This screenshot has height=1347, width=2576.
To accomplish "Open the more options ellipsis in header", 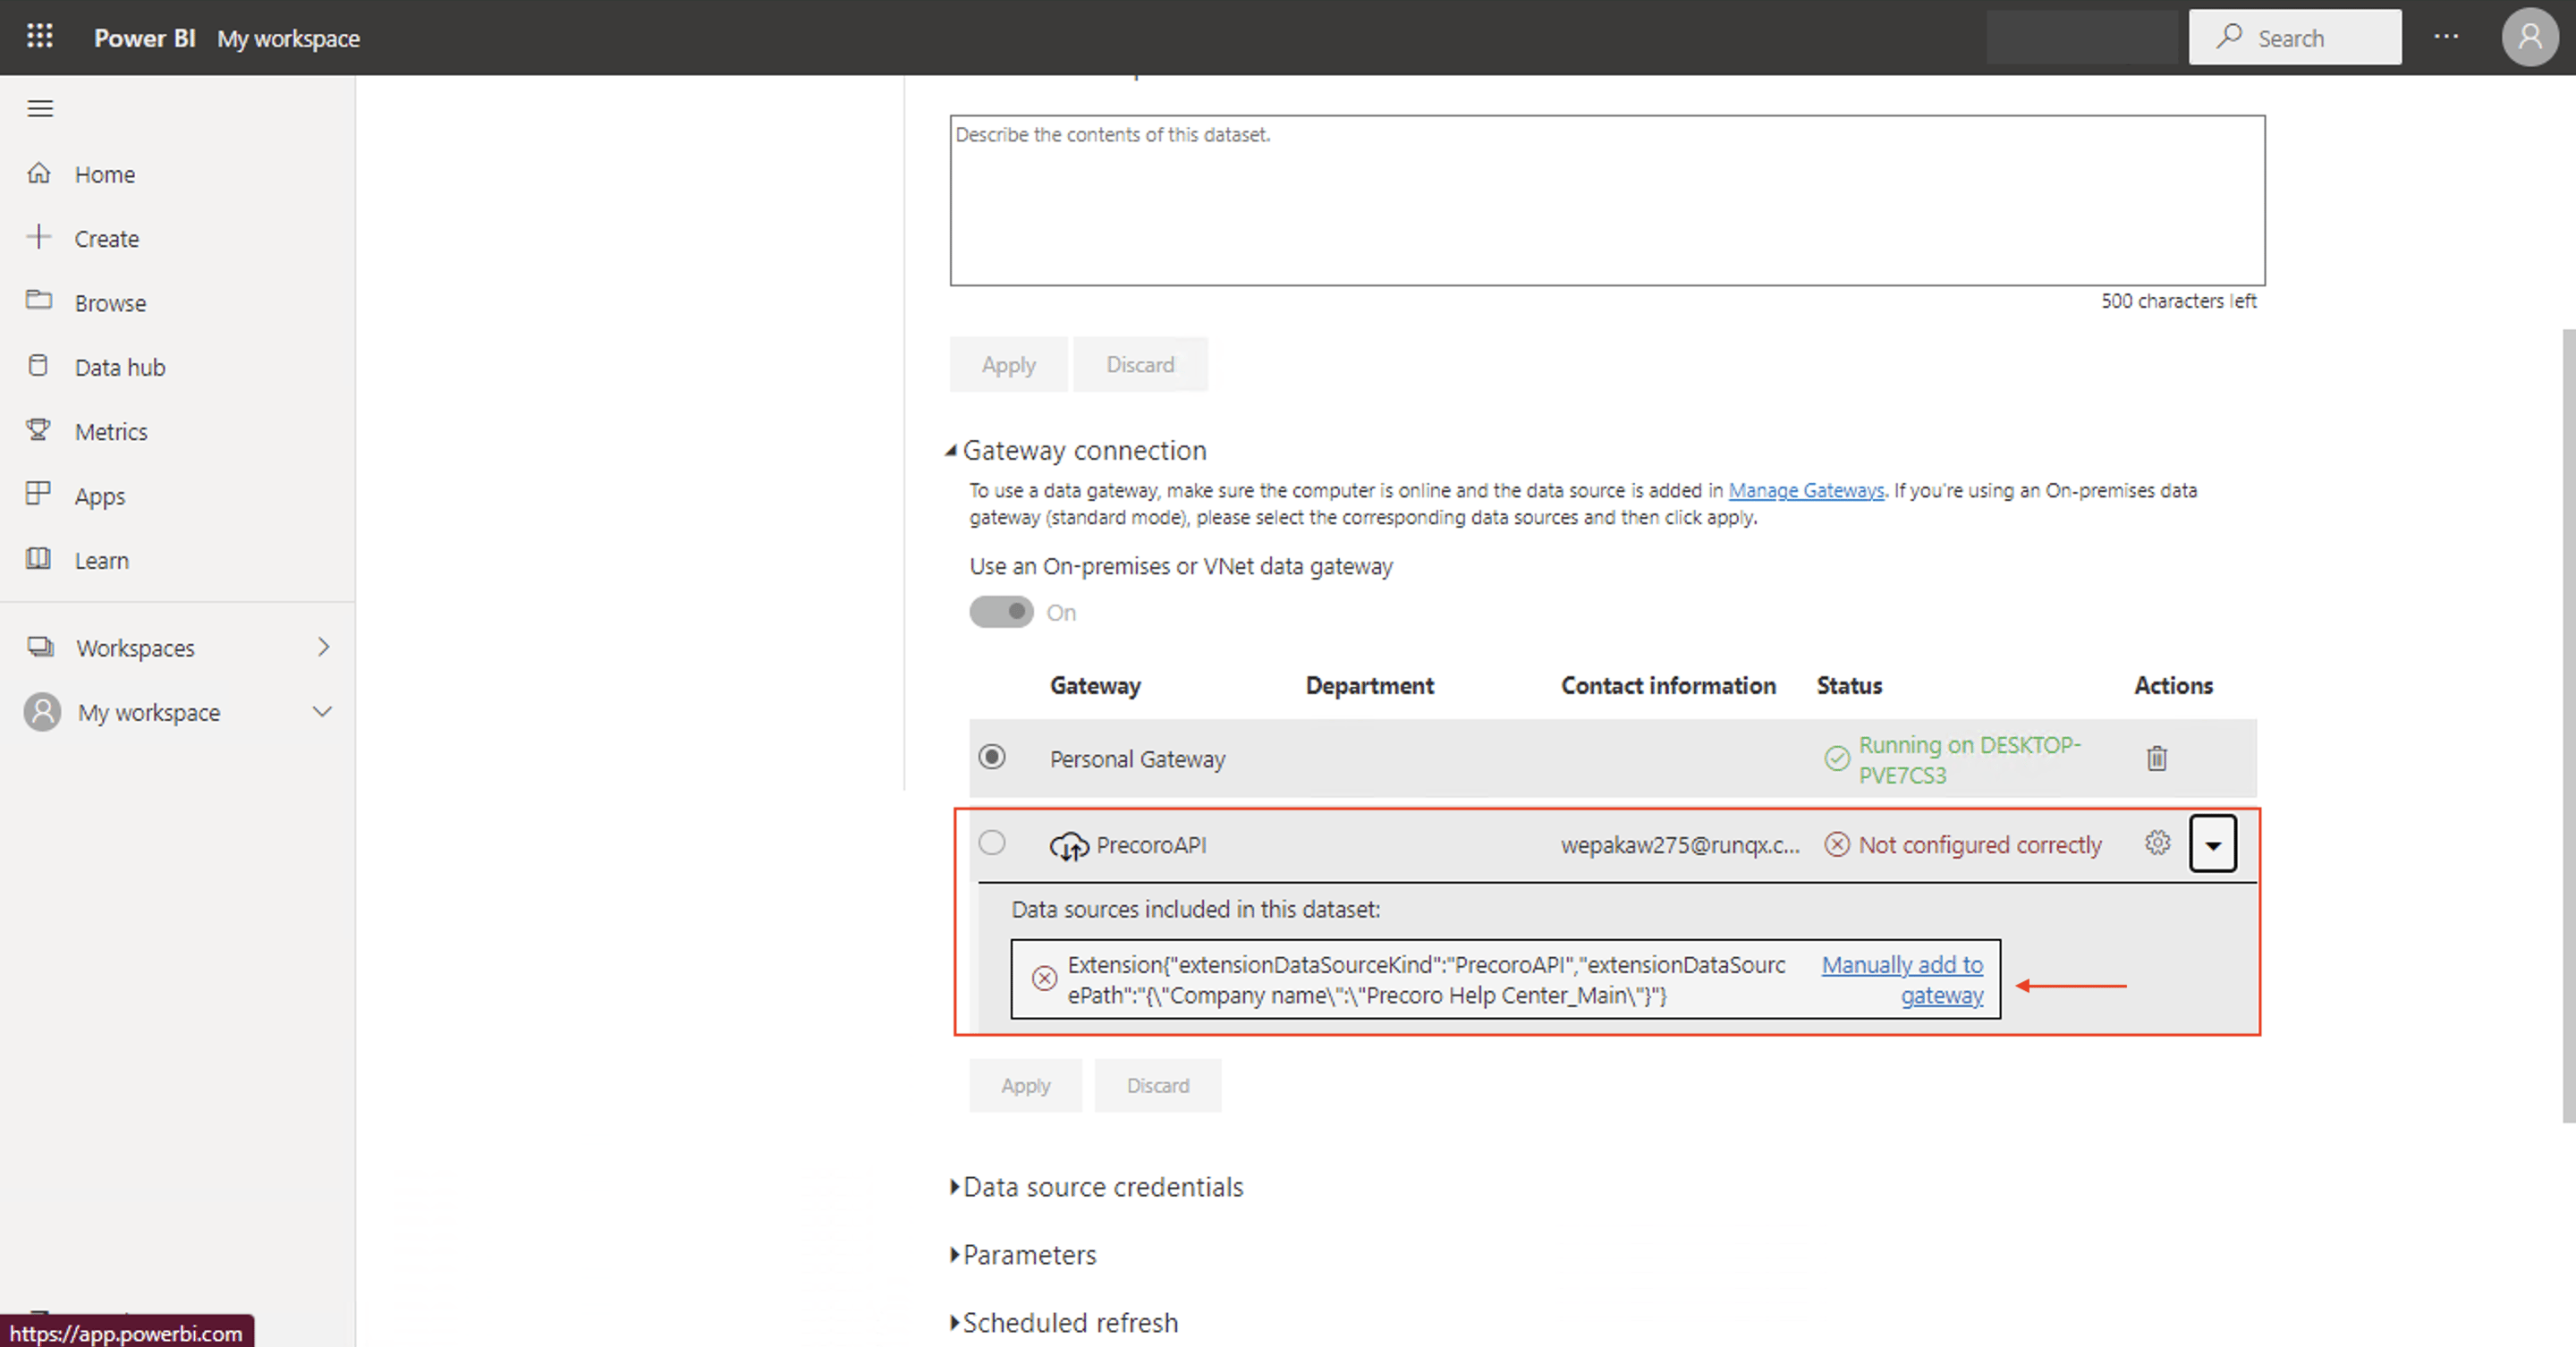I will (x=2446, y=37).
